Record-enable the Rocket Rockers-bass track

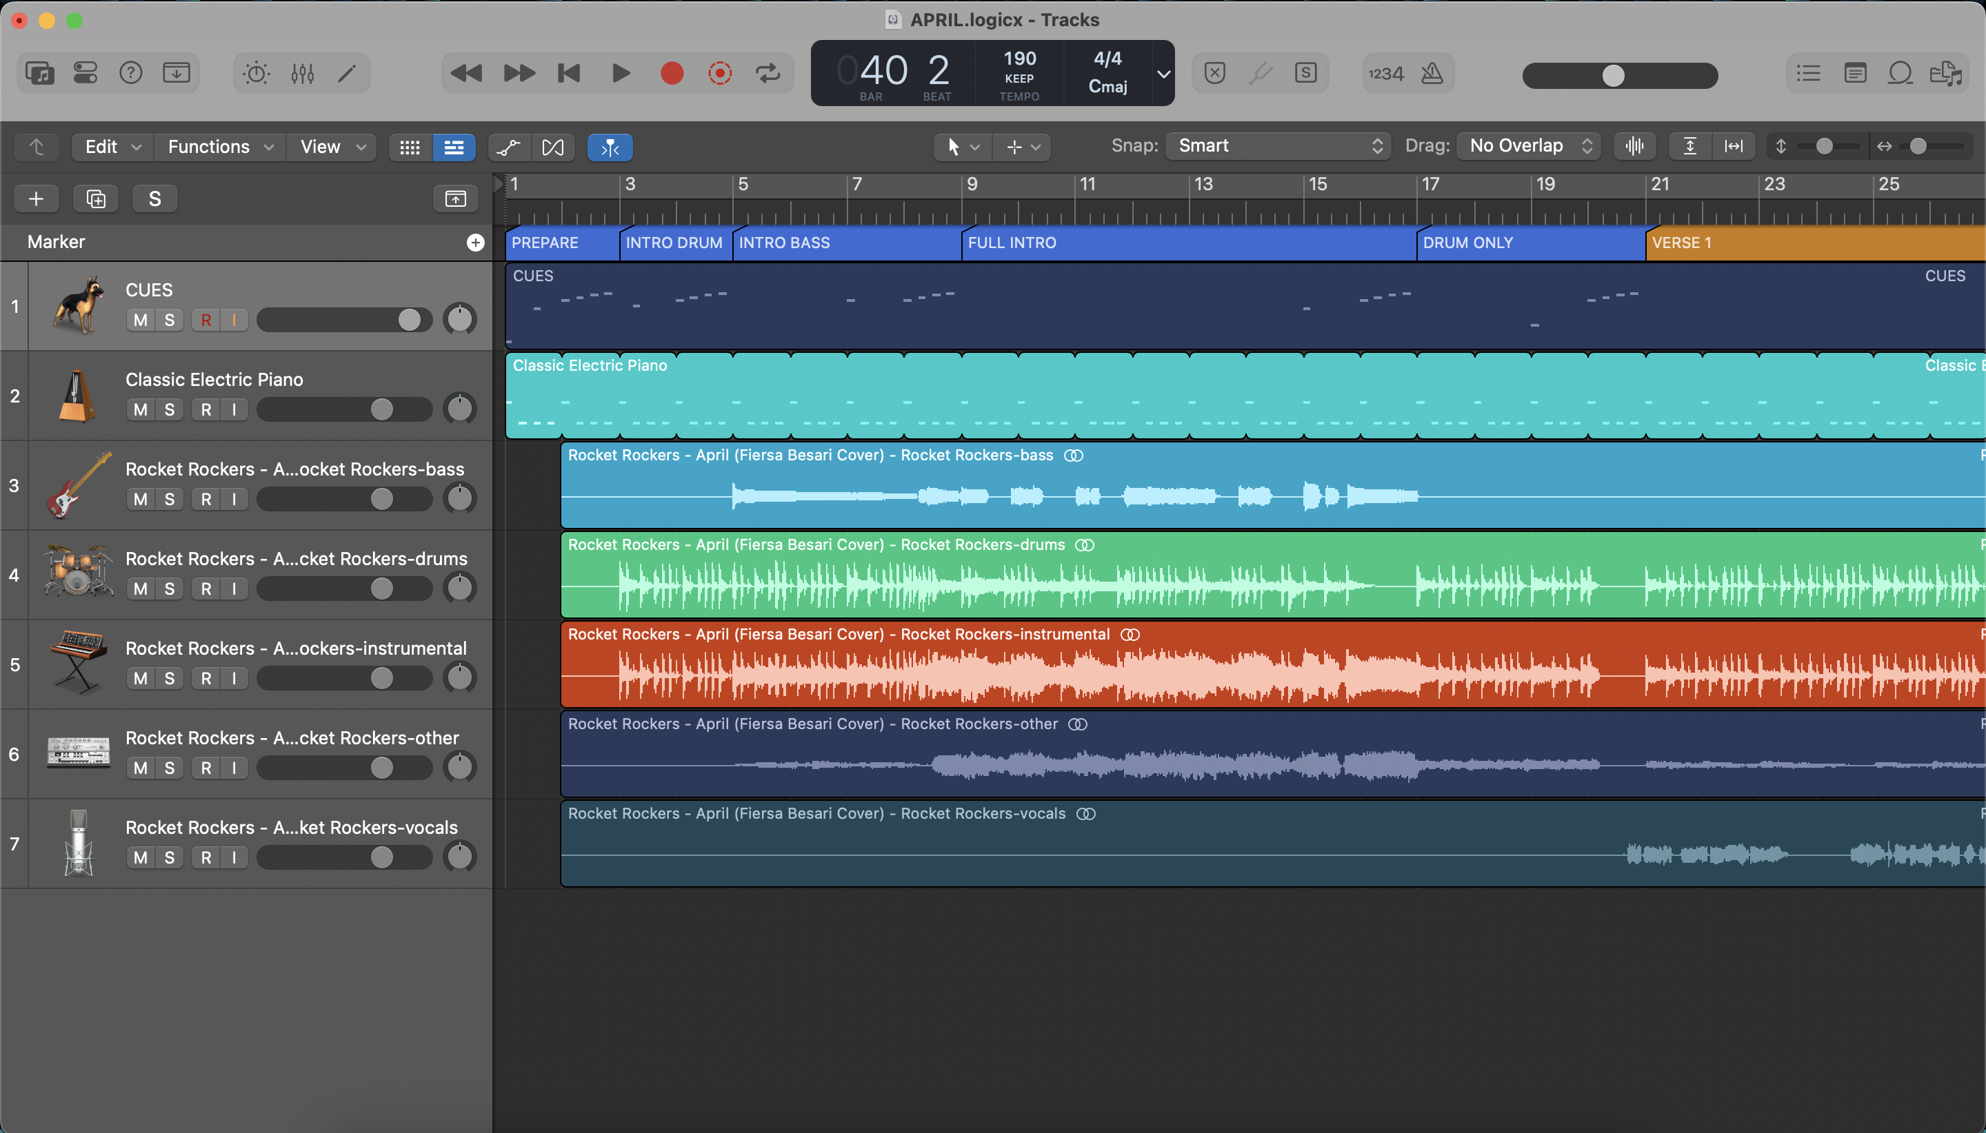(206, 499)
